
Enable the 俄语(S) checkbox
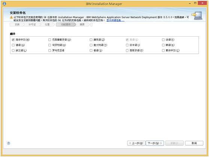[91, 50]
